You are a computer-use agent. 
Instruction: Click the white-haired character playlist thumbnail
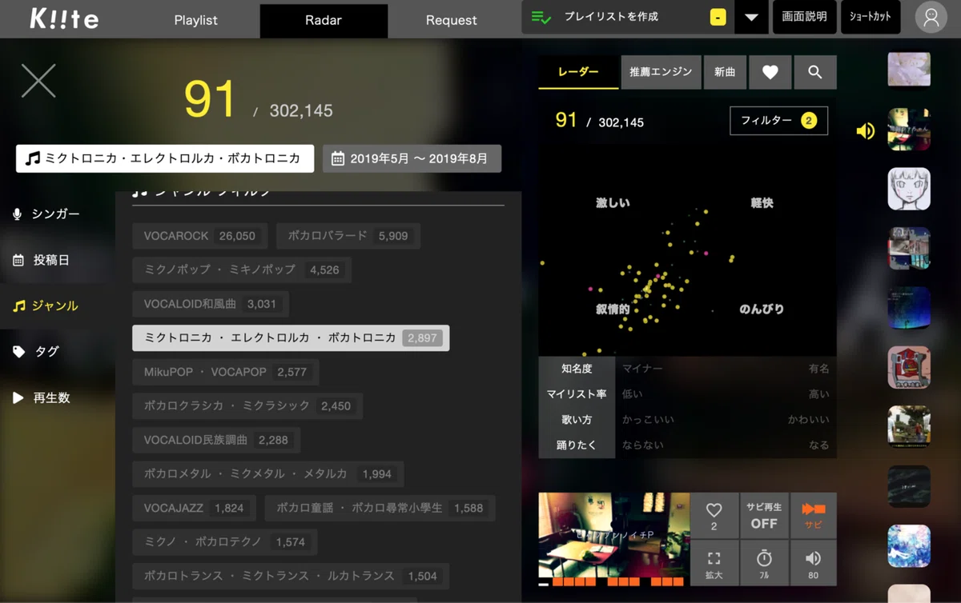[x=909, y=189]
